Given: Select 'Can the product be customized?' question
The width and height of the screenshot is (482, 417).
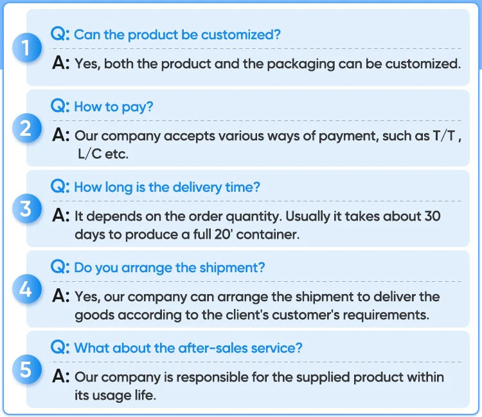Looking at the screenshot, I should 177,35.
